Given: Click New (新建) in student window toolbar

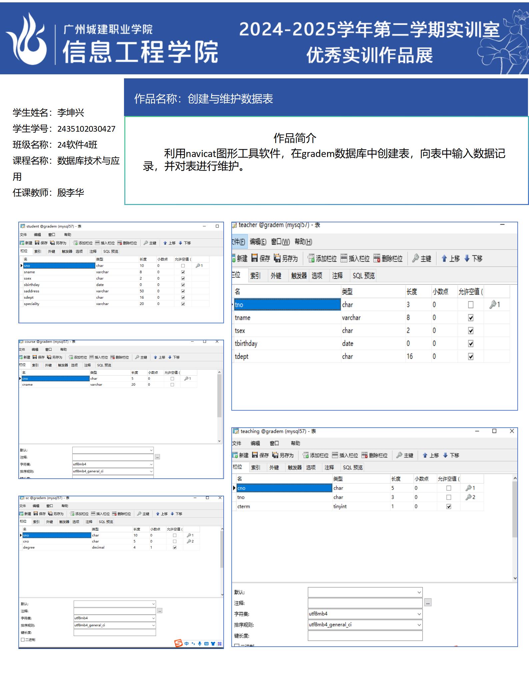Looking at the screenshot, I should 26,243.
